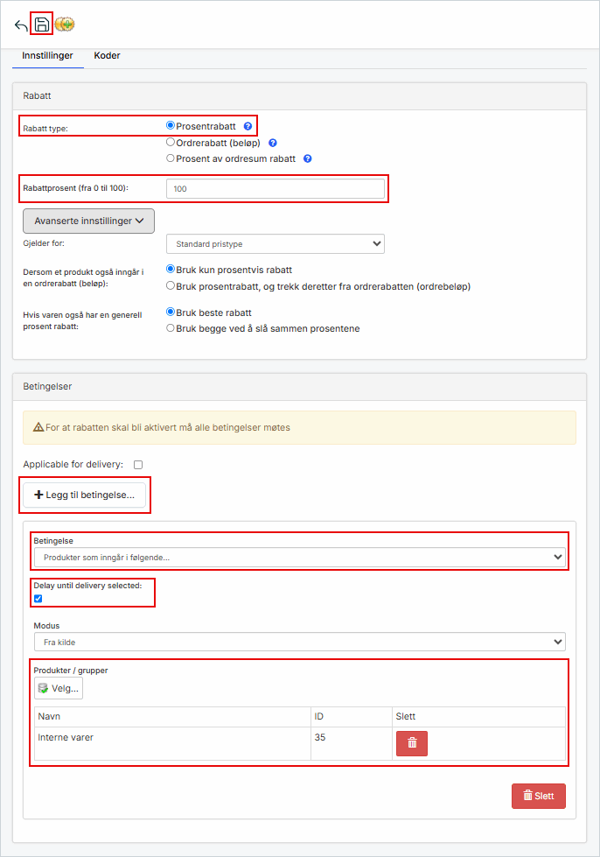
Task: Enable the Applicable for delivery checkbox
Action: (138, 465)
